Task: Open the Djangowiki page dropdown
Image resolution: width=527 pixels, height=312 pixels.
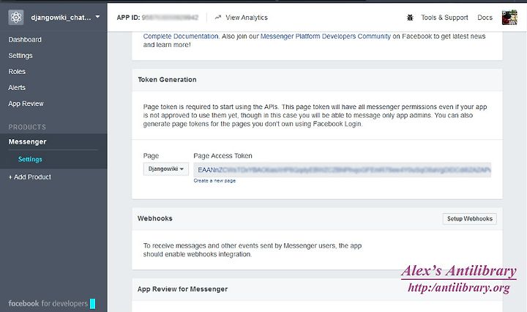Action: (166, 168)
